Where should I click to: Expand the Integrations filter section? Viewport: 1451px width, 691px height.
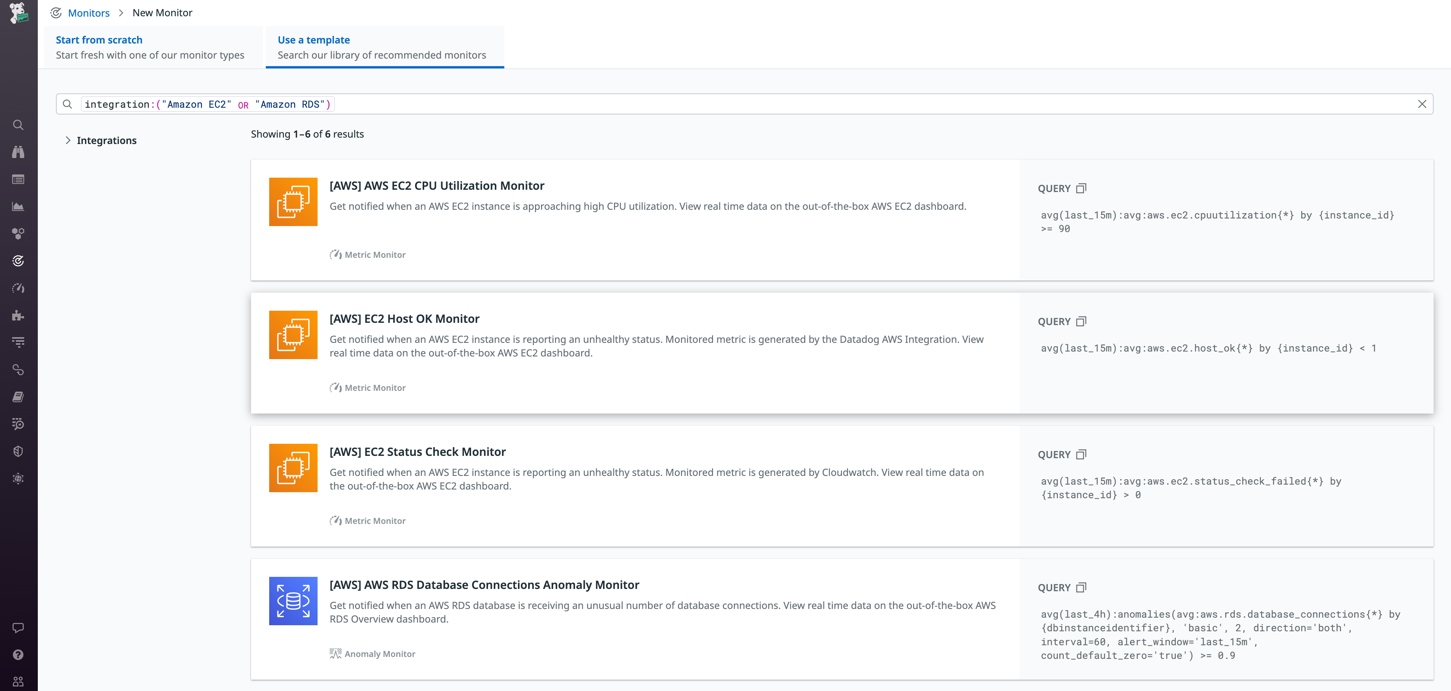click(107, 140)
